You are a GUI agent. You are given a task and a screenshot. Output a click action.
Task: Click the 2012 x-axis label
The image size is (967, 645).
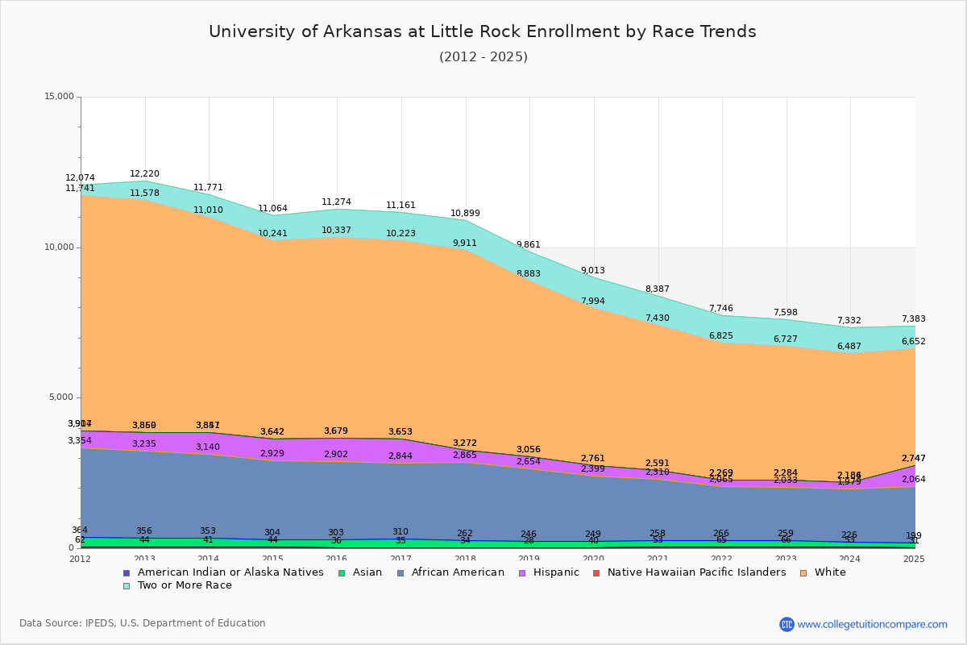point(81,559)
